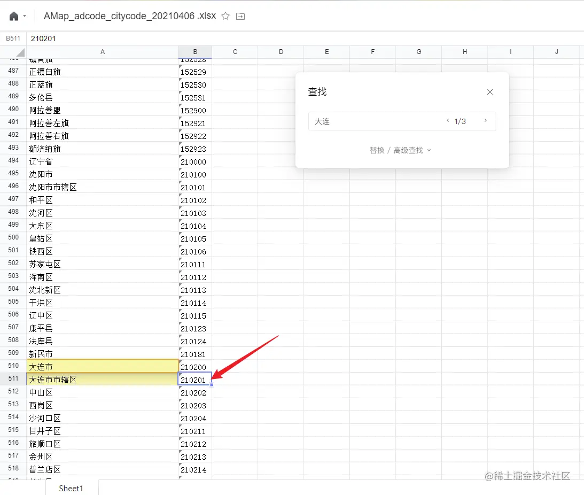Select the column H header
584x495 pixels.
(465, 52)
